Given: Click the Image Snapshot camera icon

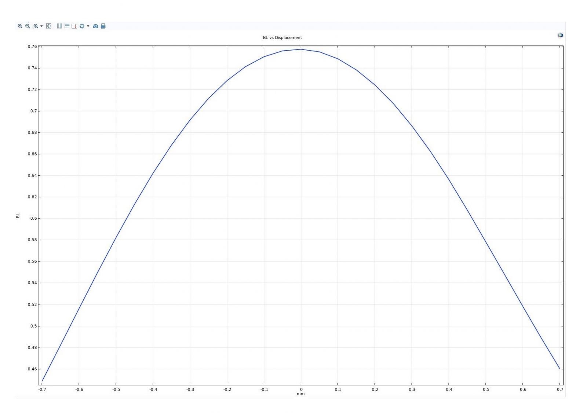Looking at the screenshot, I should (95, 26).
